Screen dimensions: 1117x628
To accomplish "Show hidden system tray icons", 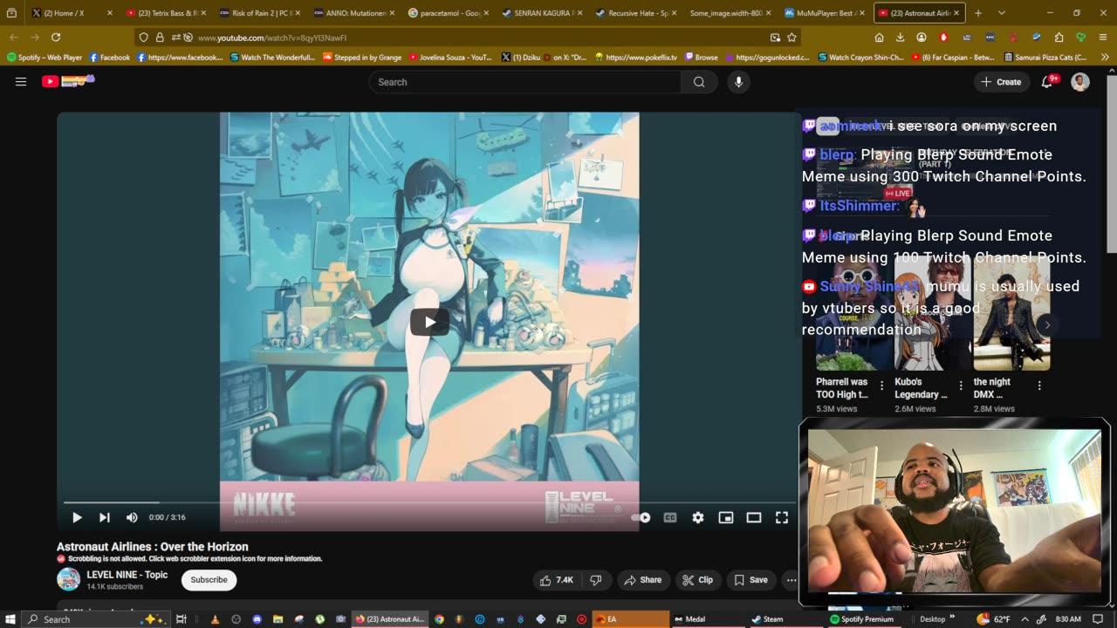I will [1024, 619].
